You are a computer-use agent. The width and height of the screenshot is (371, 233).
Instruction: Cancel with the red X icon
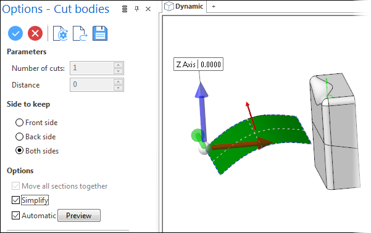35,33
